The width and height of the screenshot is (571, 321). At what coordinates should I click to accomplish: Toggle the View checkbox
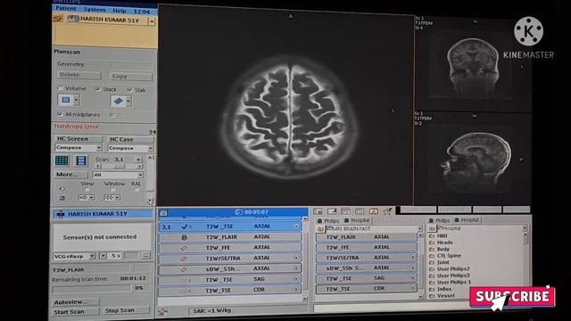[87, 190]
